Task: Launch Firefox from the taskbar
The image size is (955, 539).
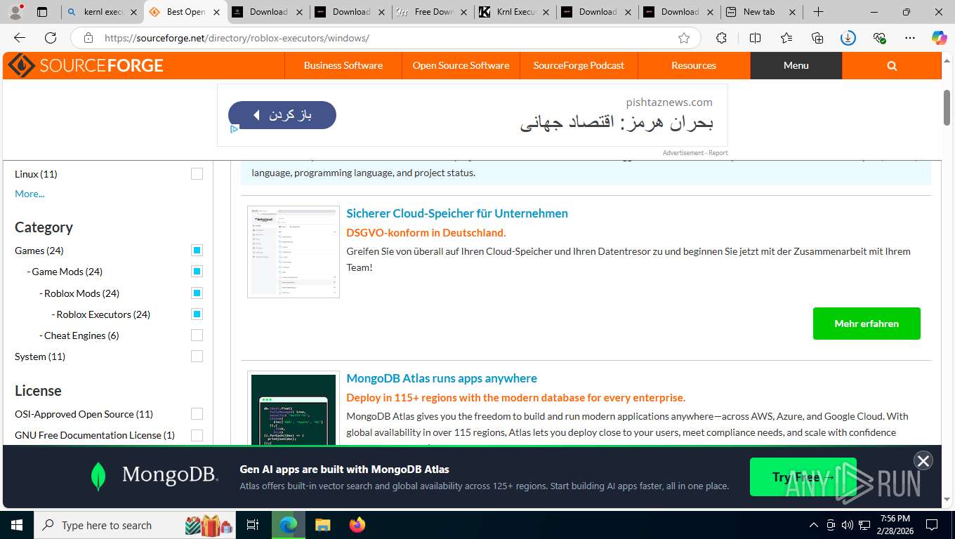Action: tap(357, 525)
